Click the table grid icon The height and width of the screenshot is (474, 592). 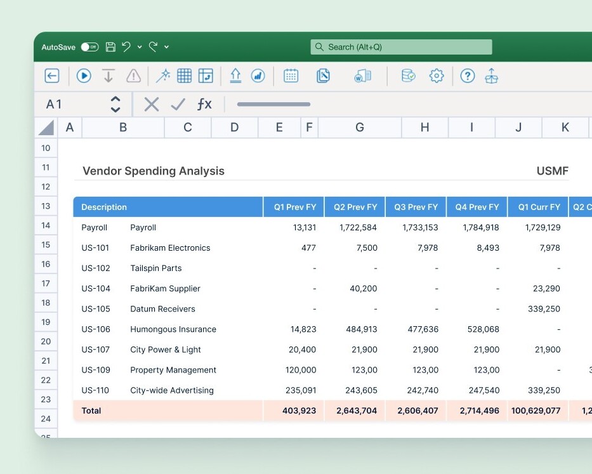click(x=184, y=76)
